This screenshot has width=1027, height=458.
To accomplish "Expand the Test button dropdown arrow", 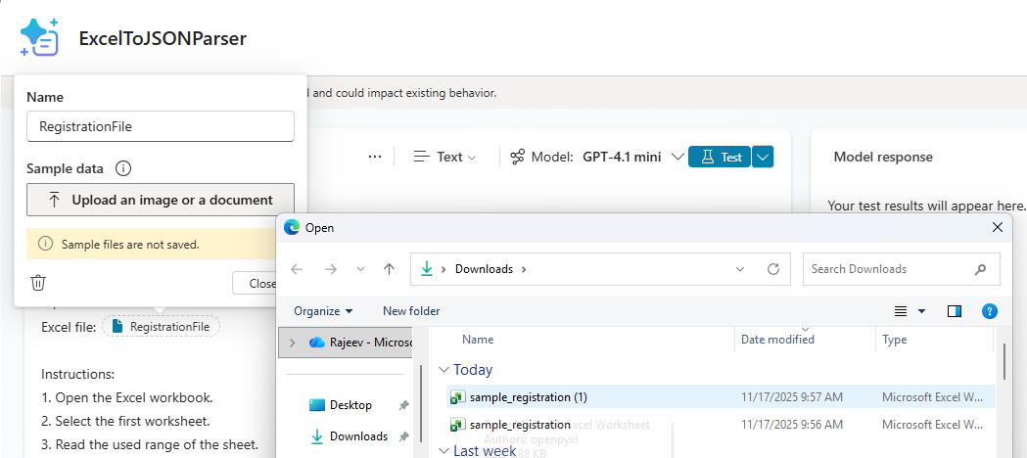I will (x=764, y=157).
